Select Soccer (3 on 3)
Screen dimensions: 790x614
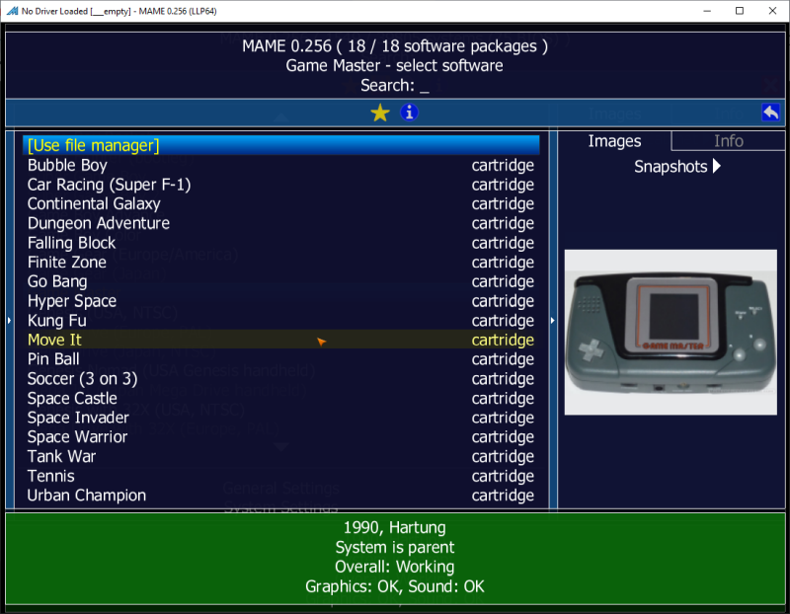281,378
